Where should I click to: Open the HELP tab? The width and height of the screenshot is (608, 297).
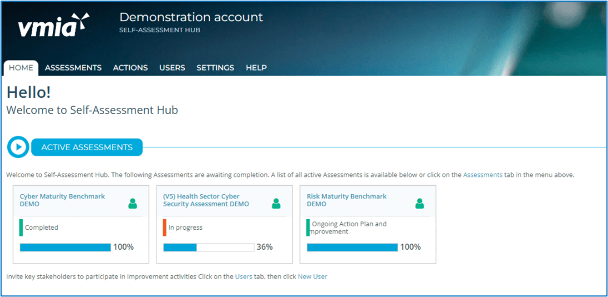click(x=256, y=68)
